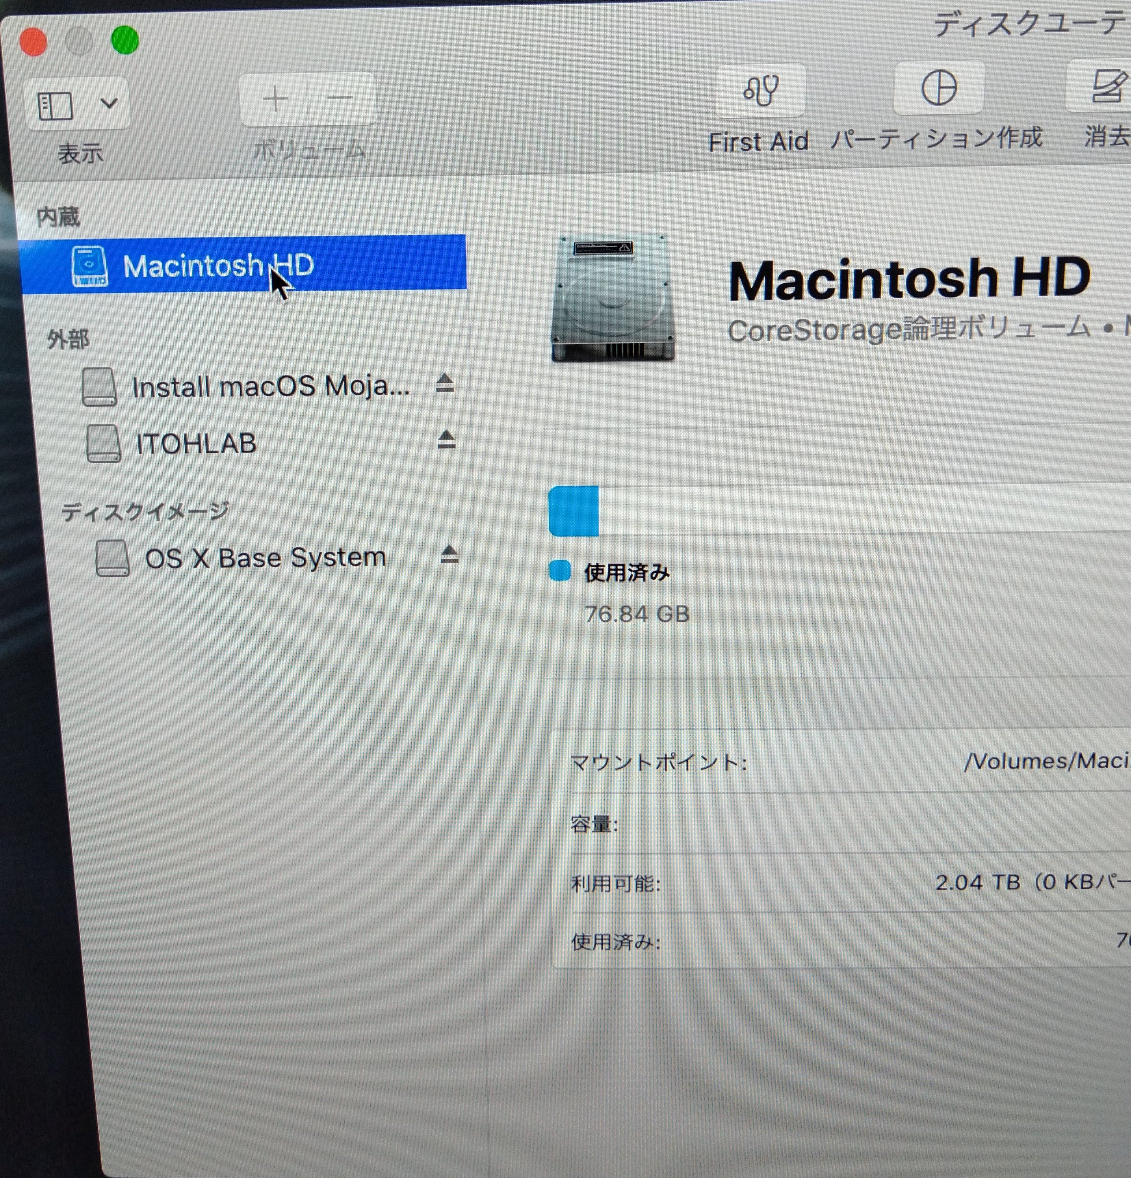Click the Macintosh HD sidebar disk icon
This screenshot has width=1131, height=1178.
pyautogui.click(x=89, y=266)
